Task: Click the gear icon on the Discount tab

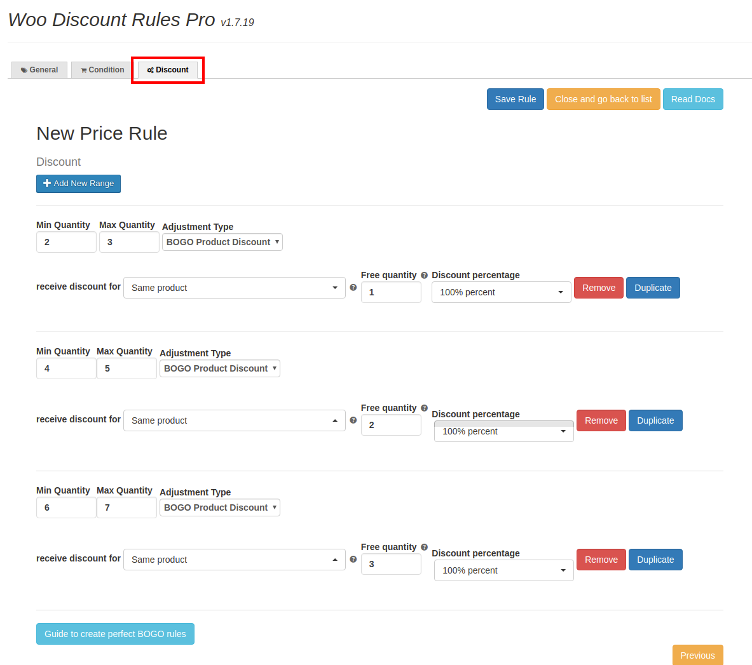Action: point(151,70)
